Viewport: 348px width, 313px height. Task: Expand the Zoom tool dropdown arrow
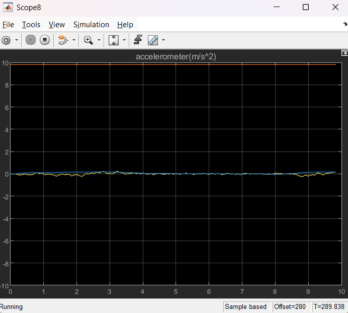coord(99,40)
